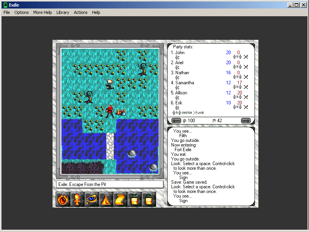Screen dimensions: 309x232
Task: Click the small figure icon under John
Action: [177, 58]
